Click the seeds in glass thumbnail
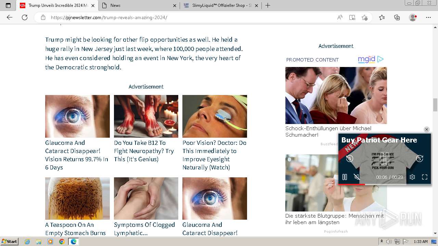This screenshot has width=438, height=246. click(77, 199)
